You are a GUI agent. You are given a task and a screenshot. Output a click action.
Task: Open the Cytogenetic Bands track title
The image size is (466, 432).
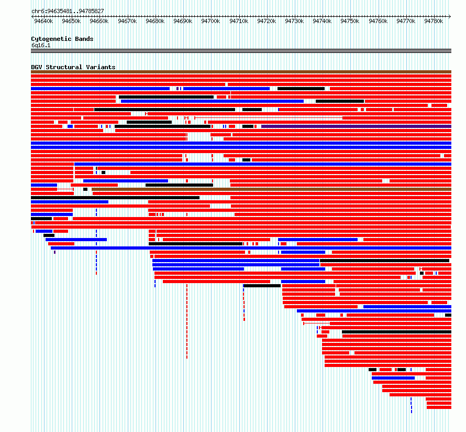pos(62,39)
